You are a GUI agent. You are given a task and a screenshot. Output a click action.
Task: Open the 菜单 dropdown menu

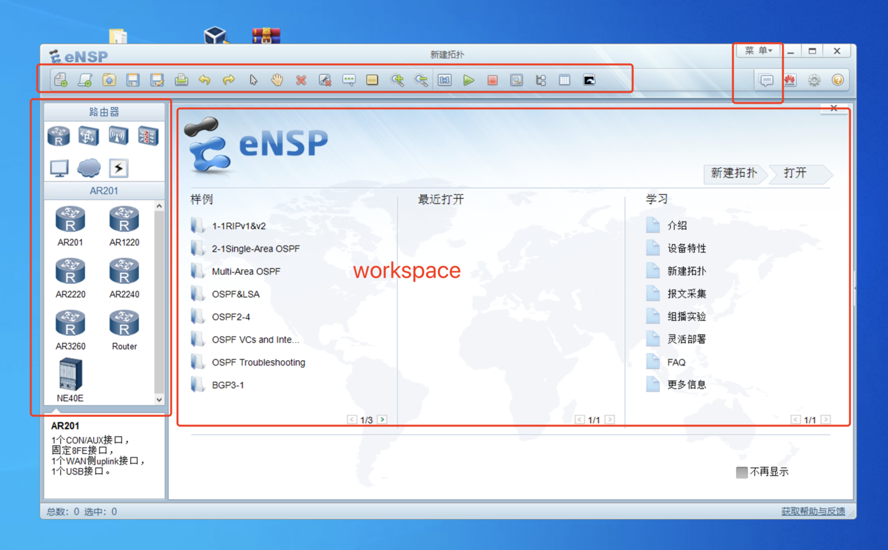point(758,50)
